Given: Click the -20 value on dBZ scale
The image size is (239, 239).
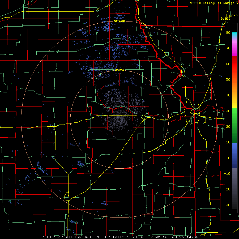Looking at the screenshot, I should pyautogui.click(x=227, y=189).
